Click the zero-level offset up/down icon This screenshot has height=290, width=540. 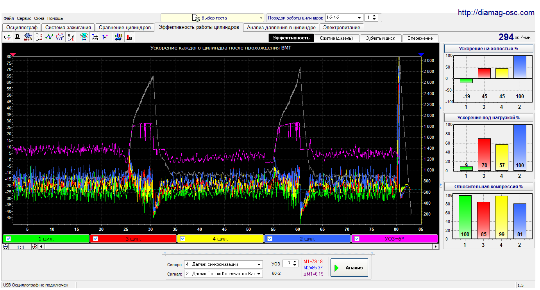(x=8, y=37)
